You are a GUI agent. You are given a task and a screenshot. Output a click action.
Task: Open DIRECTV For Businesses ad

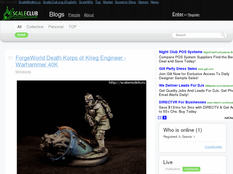(182, 102)
